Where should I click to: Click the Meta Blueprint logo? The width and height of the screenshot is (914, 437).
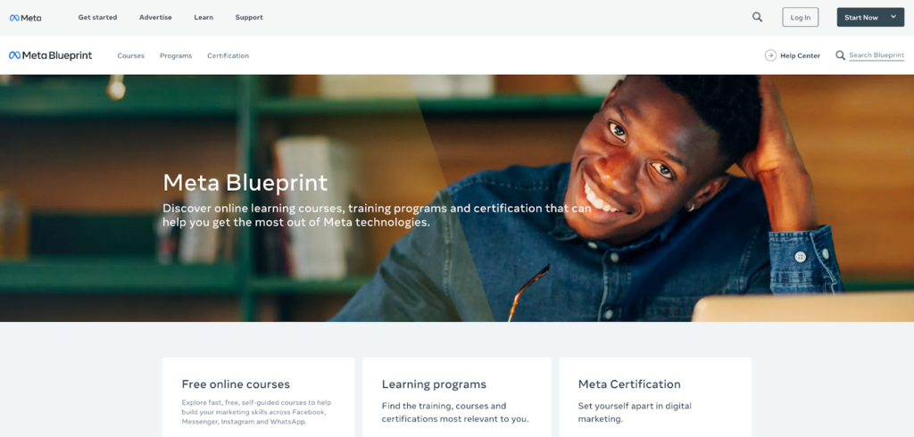coord(51,55)
